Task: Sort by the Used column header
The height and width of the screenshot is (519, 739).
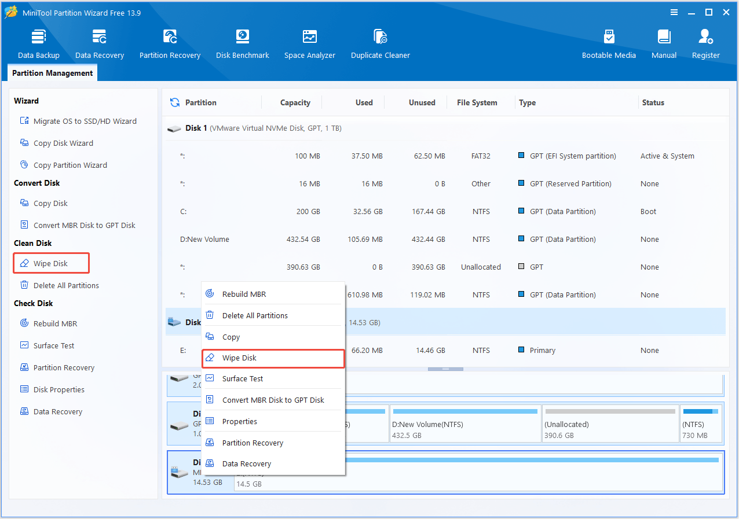Action: (x=364, y=102)
